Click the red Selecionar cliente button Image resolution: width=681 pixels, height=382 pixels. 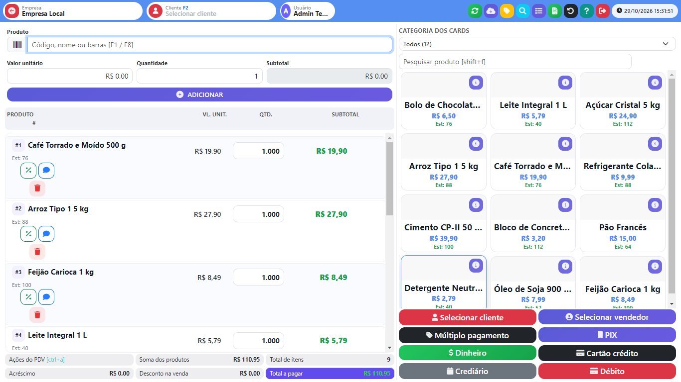point(468,317)
